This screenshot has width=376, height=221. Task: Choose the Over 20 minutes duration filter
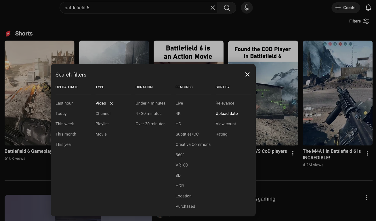(150, 124)
